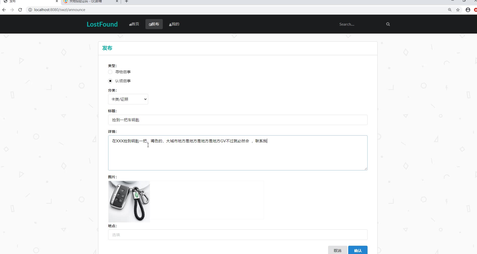
Task: Click the 图片: label
Action: (x=112, y=177)
